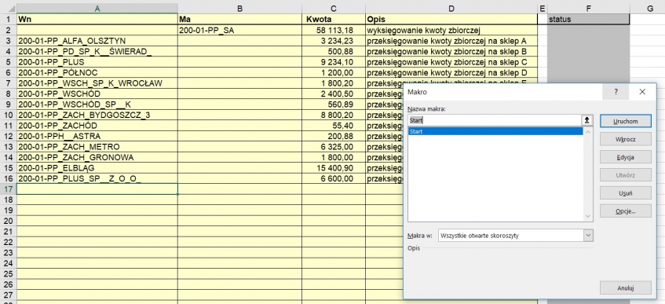665x304 pixels.
Task: Select cell 200-01-PP_PLUS_SP__Z_O_O_
Action: click(97, 179)
